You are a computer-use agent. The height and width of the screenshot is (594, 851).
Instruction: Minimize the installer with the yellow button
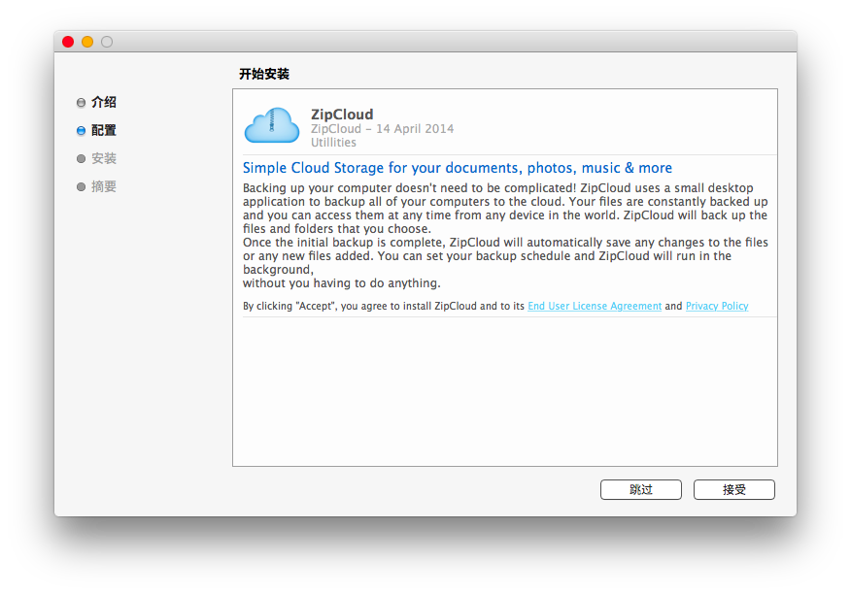point(87,42)
